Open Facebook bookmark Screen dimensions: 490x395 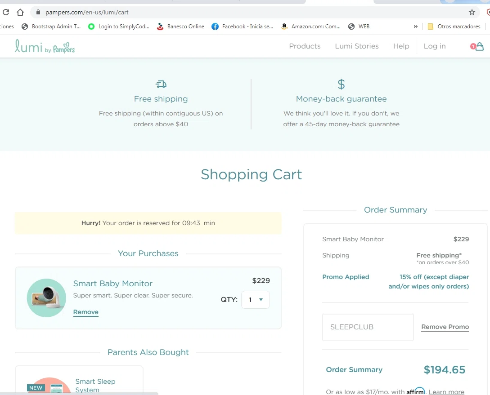click(242, 27)
